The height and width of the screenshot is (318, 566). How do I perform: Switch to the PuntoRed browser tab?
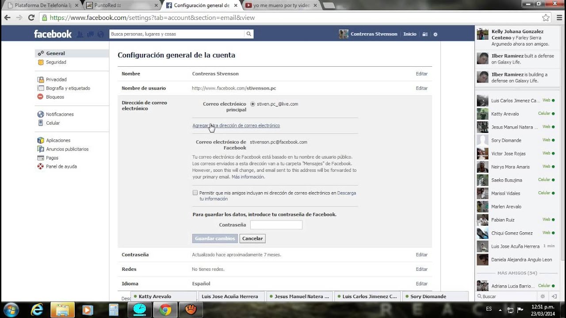coord(122,5)
